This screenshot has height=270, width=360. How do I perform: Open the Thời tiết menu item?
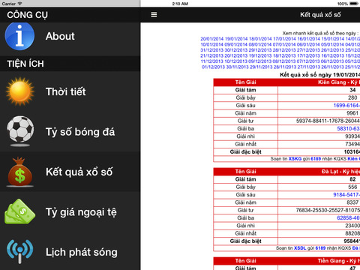pos(66,91)
